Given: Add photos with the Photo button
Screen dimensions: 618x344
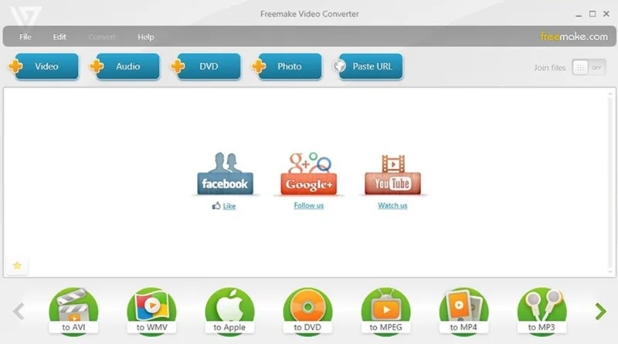Looking at the screenshot, I should [x=287, y=66].
